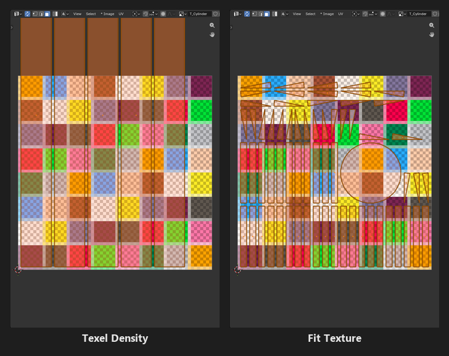The image size is (449, 356).
Task: Toggle snapping magnet in Fit Texture panel
Action: (x=365, y=14)
